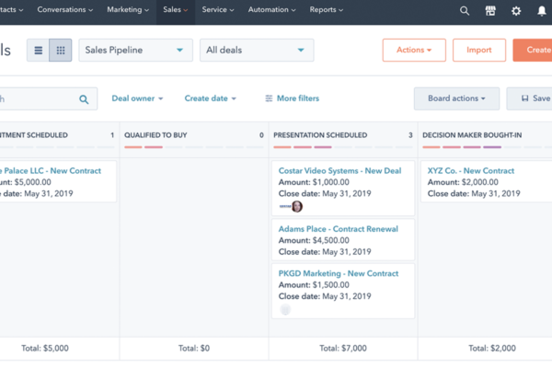Open the notifications bell
This screenshot has width=552, height=368.
tap(541, 11)
